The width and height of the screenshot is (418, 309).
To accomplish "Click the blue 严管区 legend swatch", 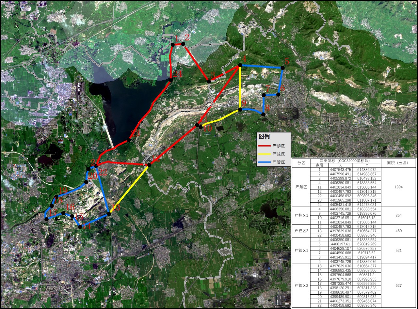I will (x=264, y=162).
